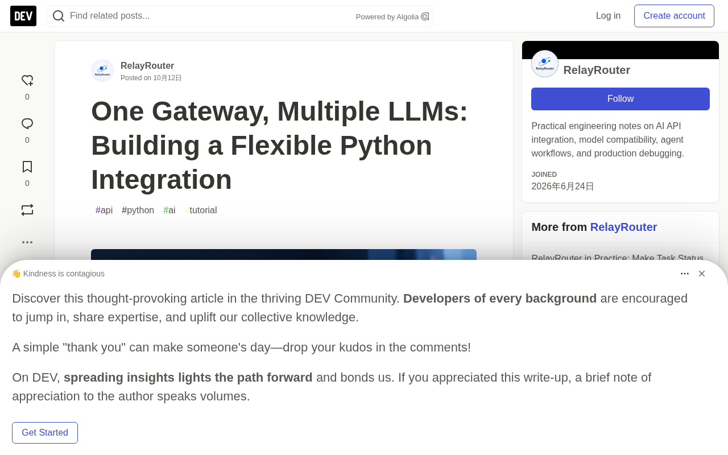Click the search magnifier icon

pyautogui.click(x=59, y=16)
